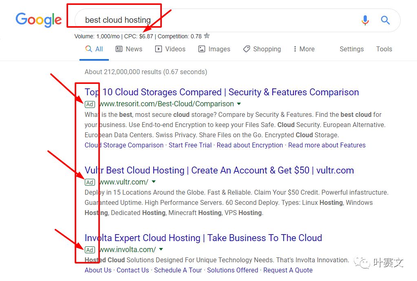Click the search box containing best cloud hosting
This screenshot has height=281, width=417.
click(x=238, y=20)
